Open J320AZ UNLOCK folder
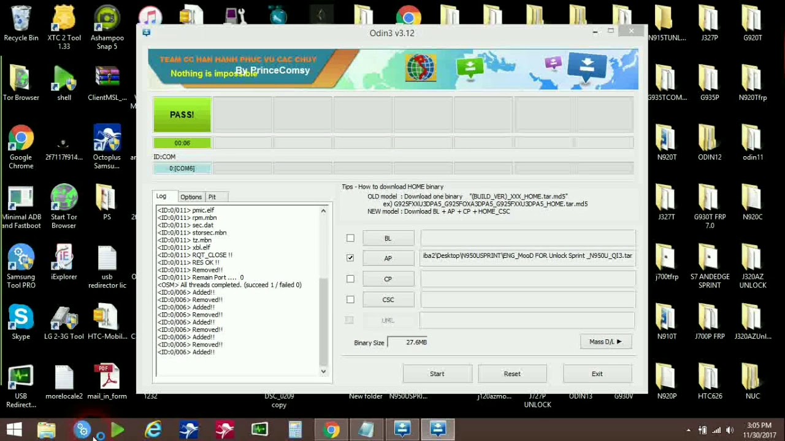This screenshot has width=785, height=441. click(752, 267)
